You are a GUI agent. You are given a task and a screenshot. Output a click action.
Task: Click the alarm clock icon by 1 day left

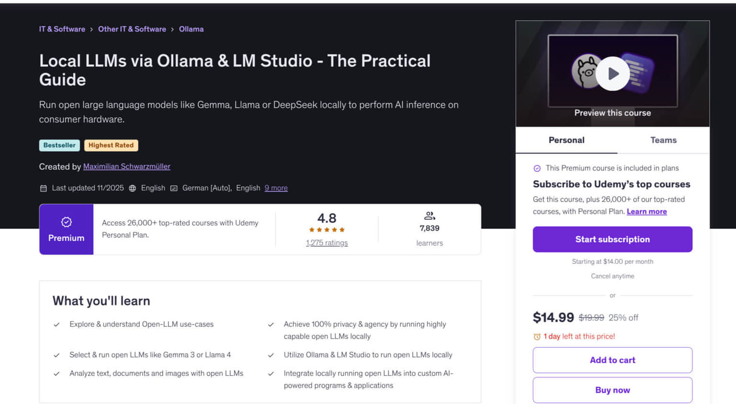[x=537, y=336]
